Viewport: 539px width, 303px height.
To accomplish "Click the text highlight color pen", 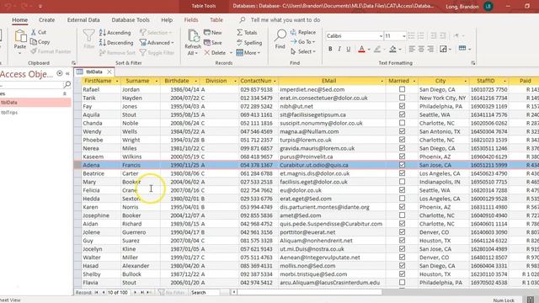I will (377, 49).
